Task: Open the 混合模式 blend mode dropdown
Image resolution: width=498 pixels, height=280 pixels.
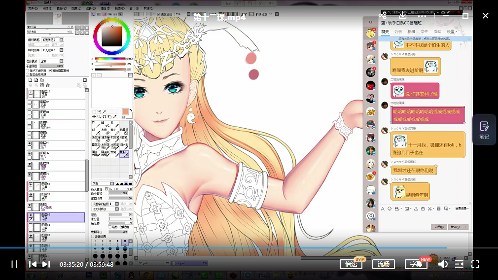Action: (x=52, y=61)
